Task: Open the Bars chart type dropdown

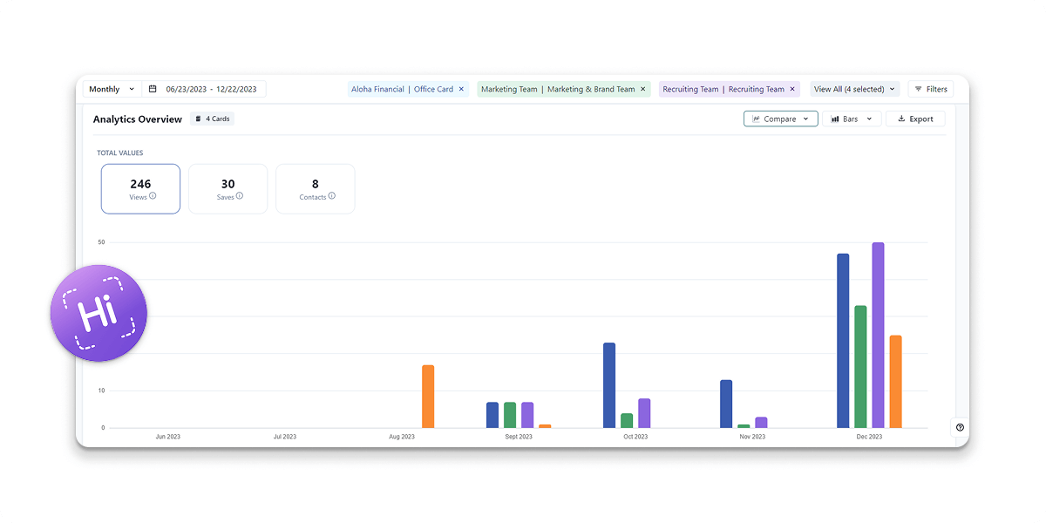Action: coord(852,119)
